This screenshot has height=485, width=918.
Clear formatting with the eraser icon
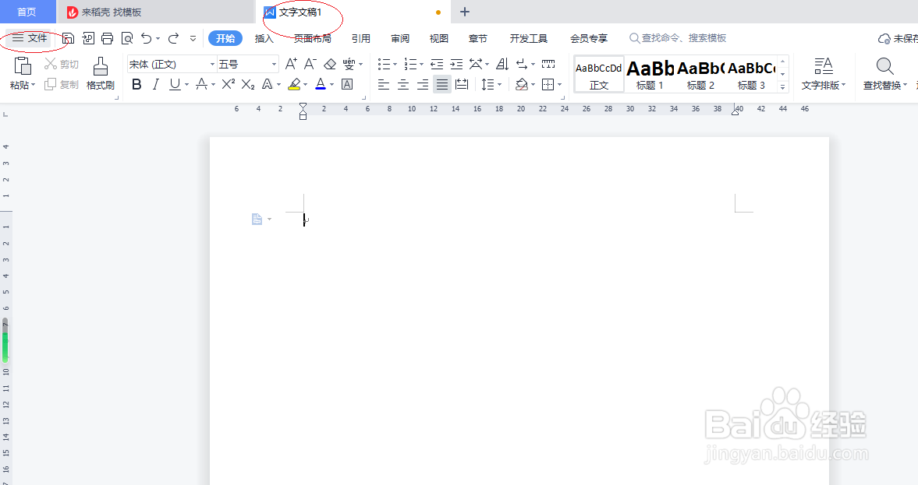coord(329,63)
